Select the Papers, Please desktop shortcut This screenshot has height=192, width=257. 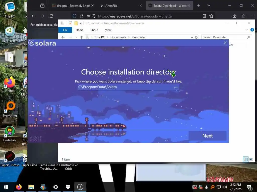[10, 159]
